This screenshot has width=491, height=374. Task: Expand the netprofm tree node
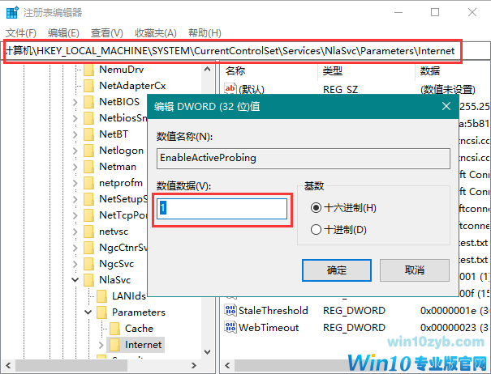(75, 183)
